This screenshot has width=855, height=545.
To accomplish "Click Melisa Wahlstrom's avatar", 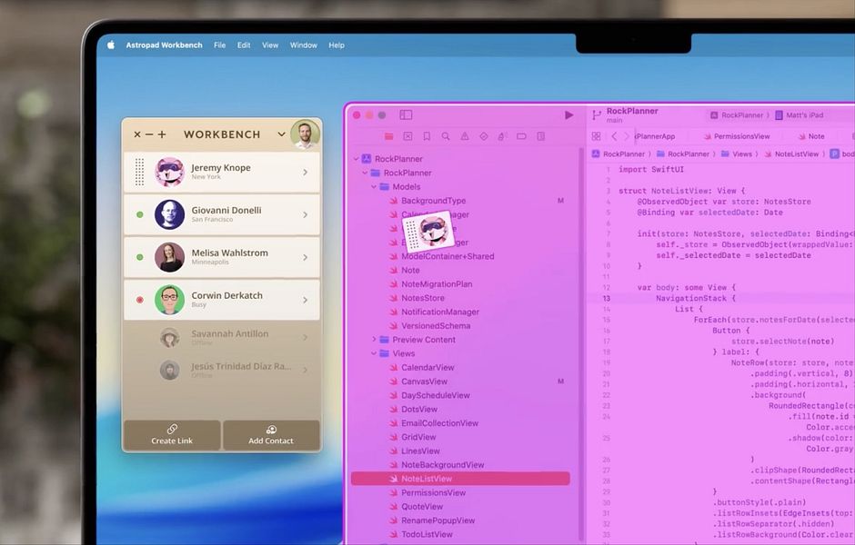I will tap(169, 257).
